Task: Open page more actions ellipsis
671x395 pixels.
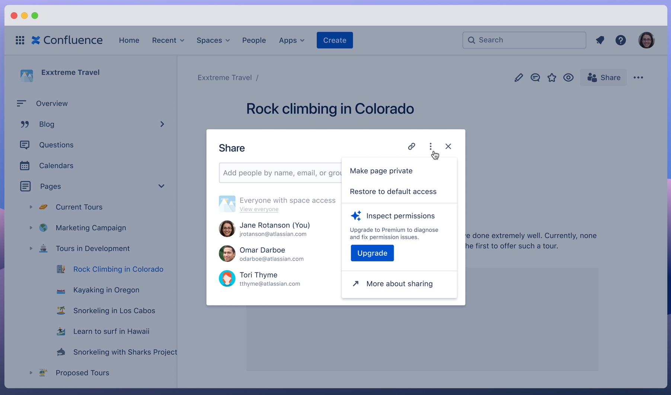Action: tap(638, 77)
